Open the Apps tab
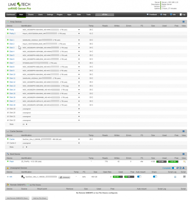The image size is (190, 200). (69, 15)
